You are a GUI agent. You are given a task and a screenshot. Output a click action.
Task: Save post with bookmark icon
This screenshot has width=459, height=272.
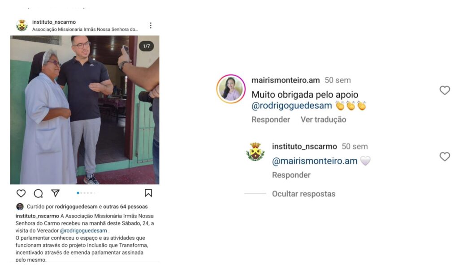coord(148,193)
